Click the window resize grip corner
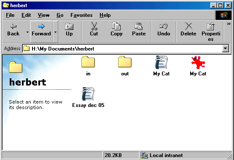The height and width of the screenshot is (160, 234). (229, 156)
